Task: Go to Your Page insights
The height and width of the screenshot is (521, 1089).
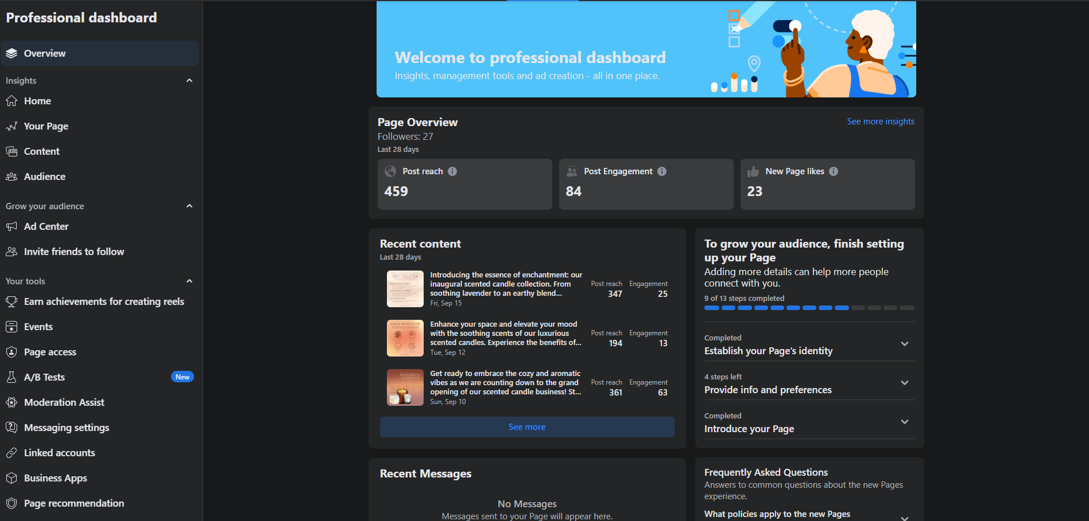Action: 100,126
